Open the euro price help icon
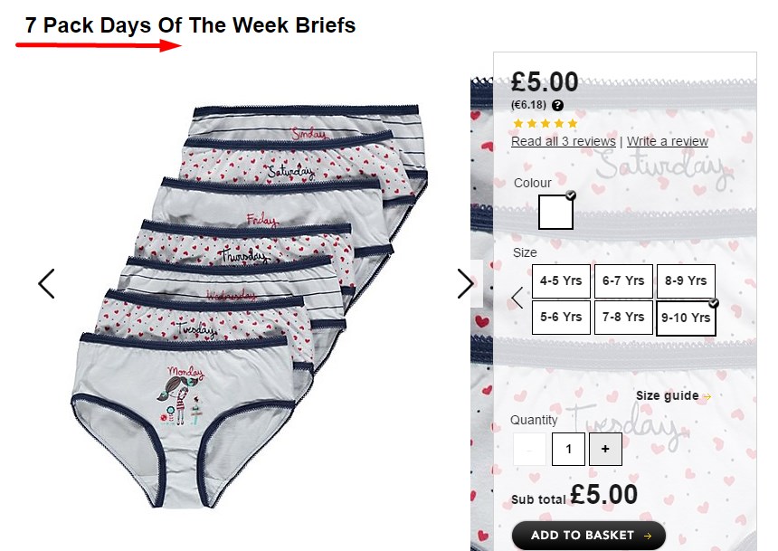The image size is (778, 551). tap(557, 105)
